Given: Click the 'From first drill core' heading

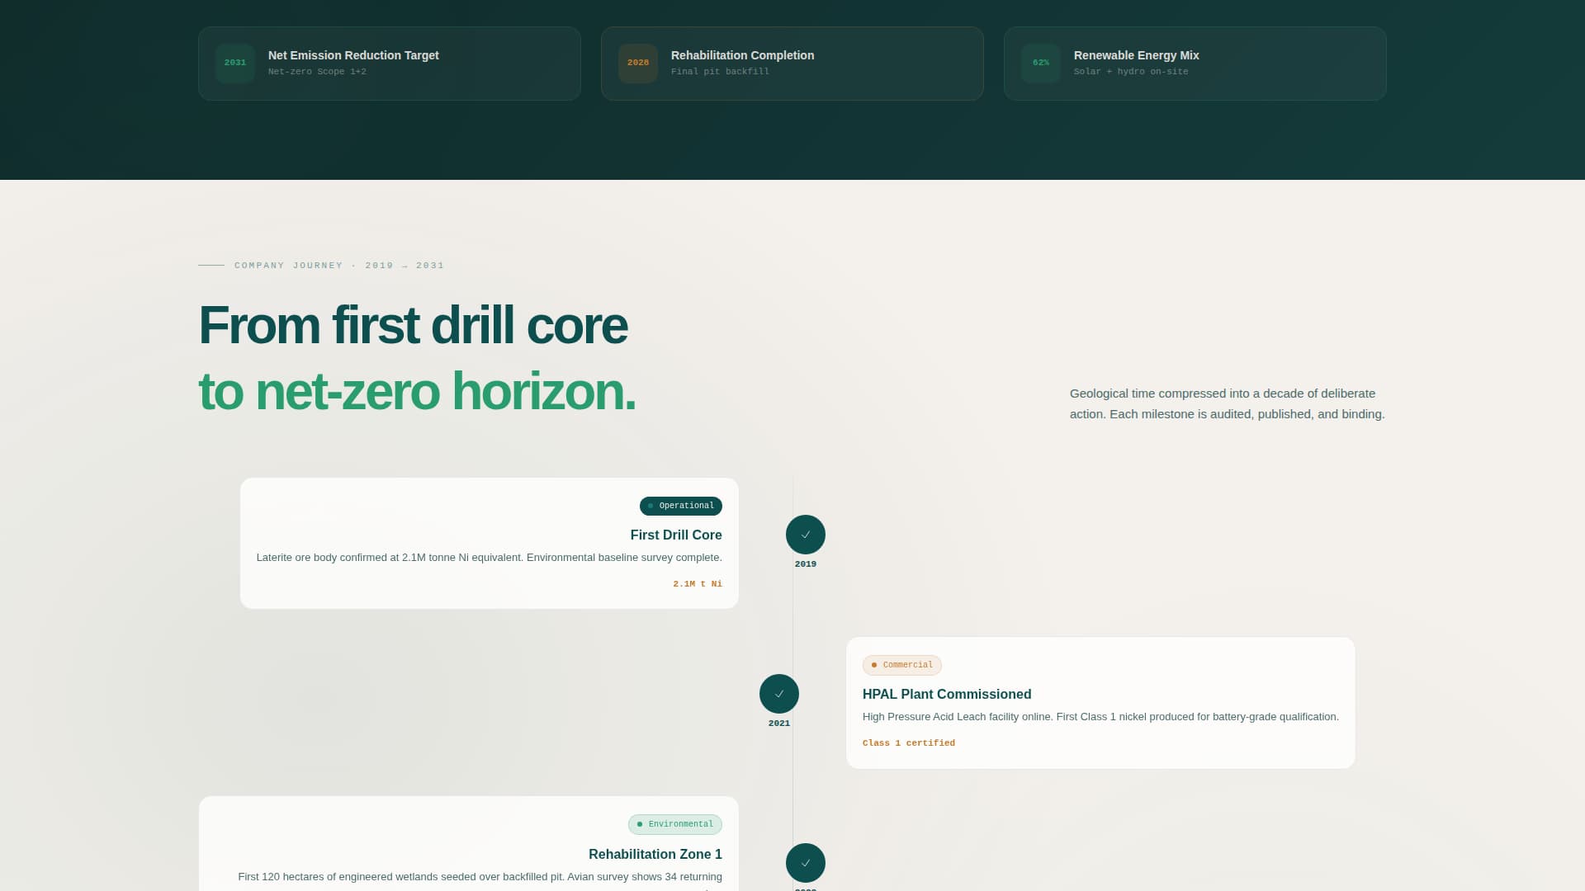Looking at the screenshot, I should [413, 325].
